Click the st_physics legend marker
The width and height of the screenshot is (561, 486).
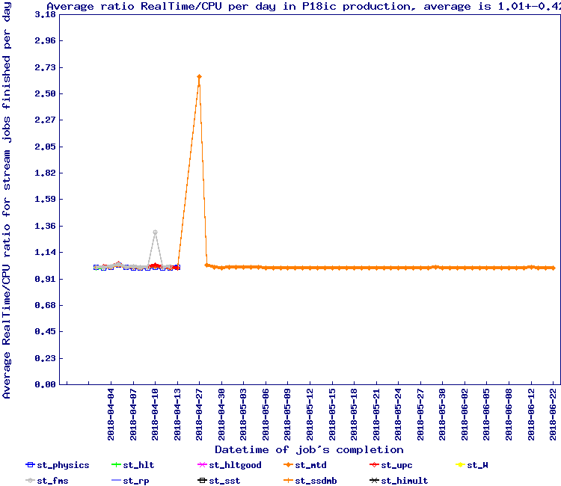[x=31, y=465]
